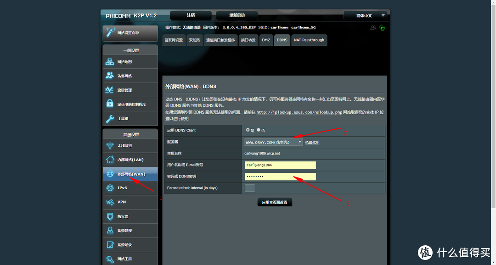The height and width of the screenshot is (265, 496).
Task: Open 外部网络(WAN) globe icon
Action: point(110,174)
